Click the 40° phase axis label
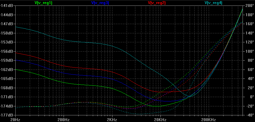 click(x=250, y=79)
